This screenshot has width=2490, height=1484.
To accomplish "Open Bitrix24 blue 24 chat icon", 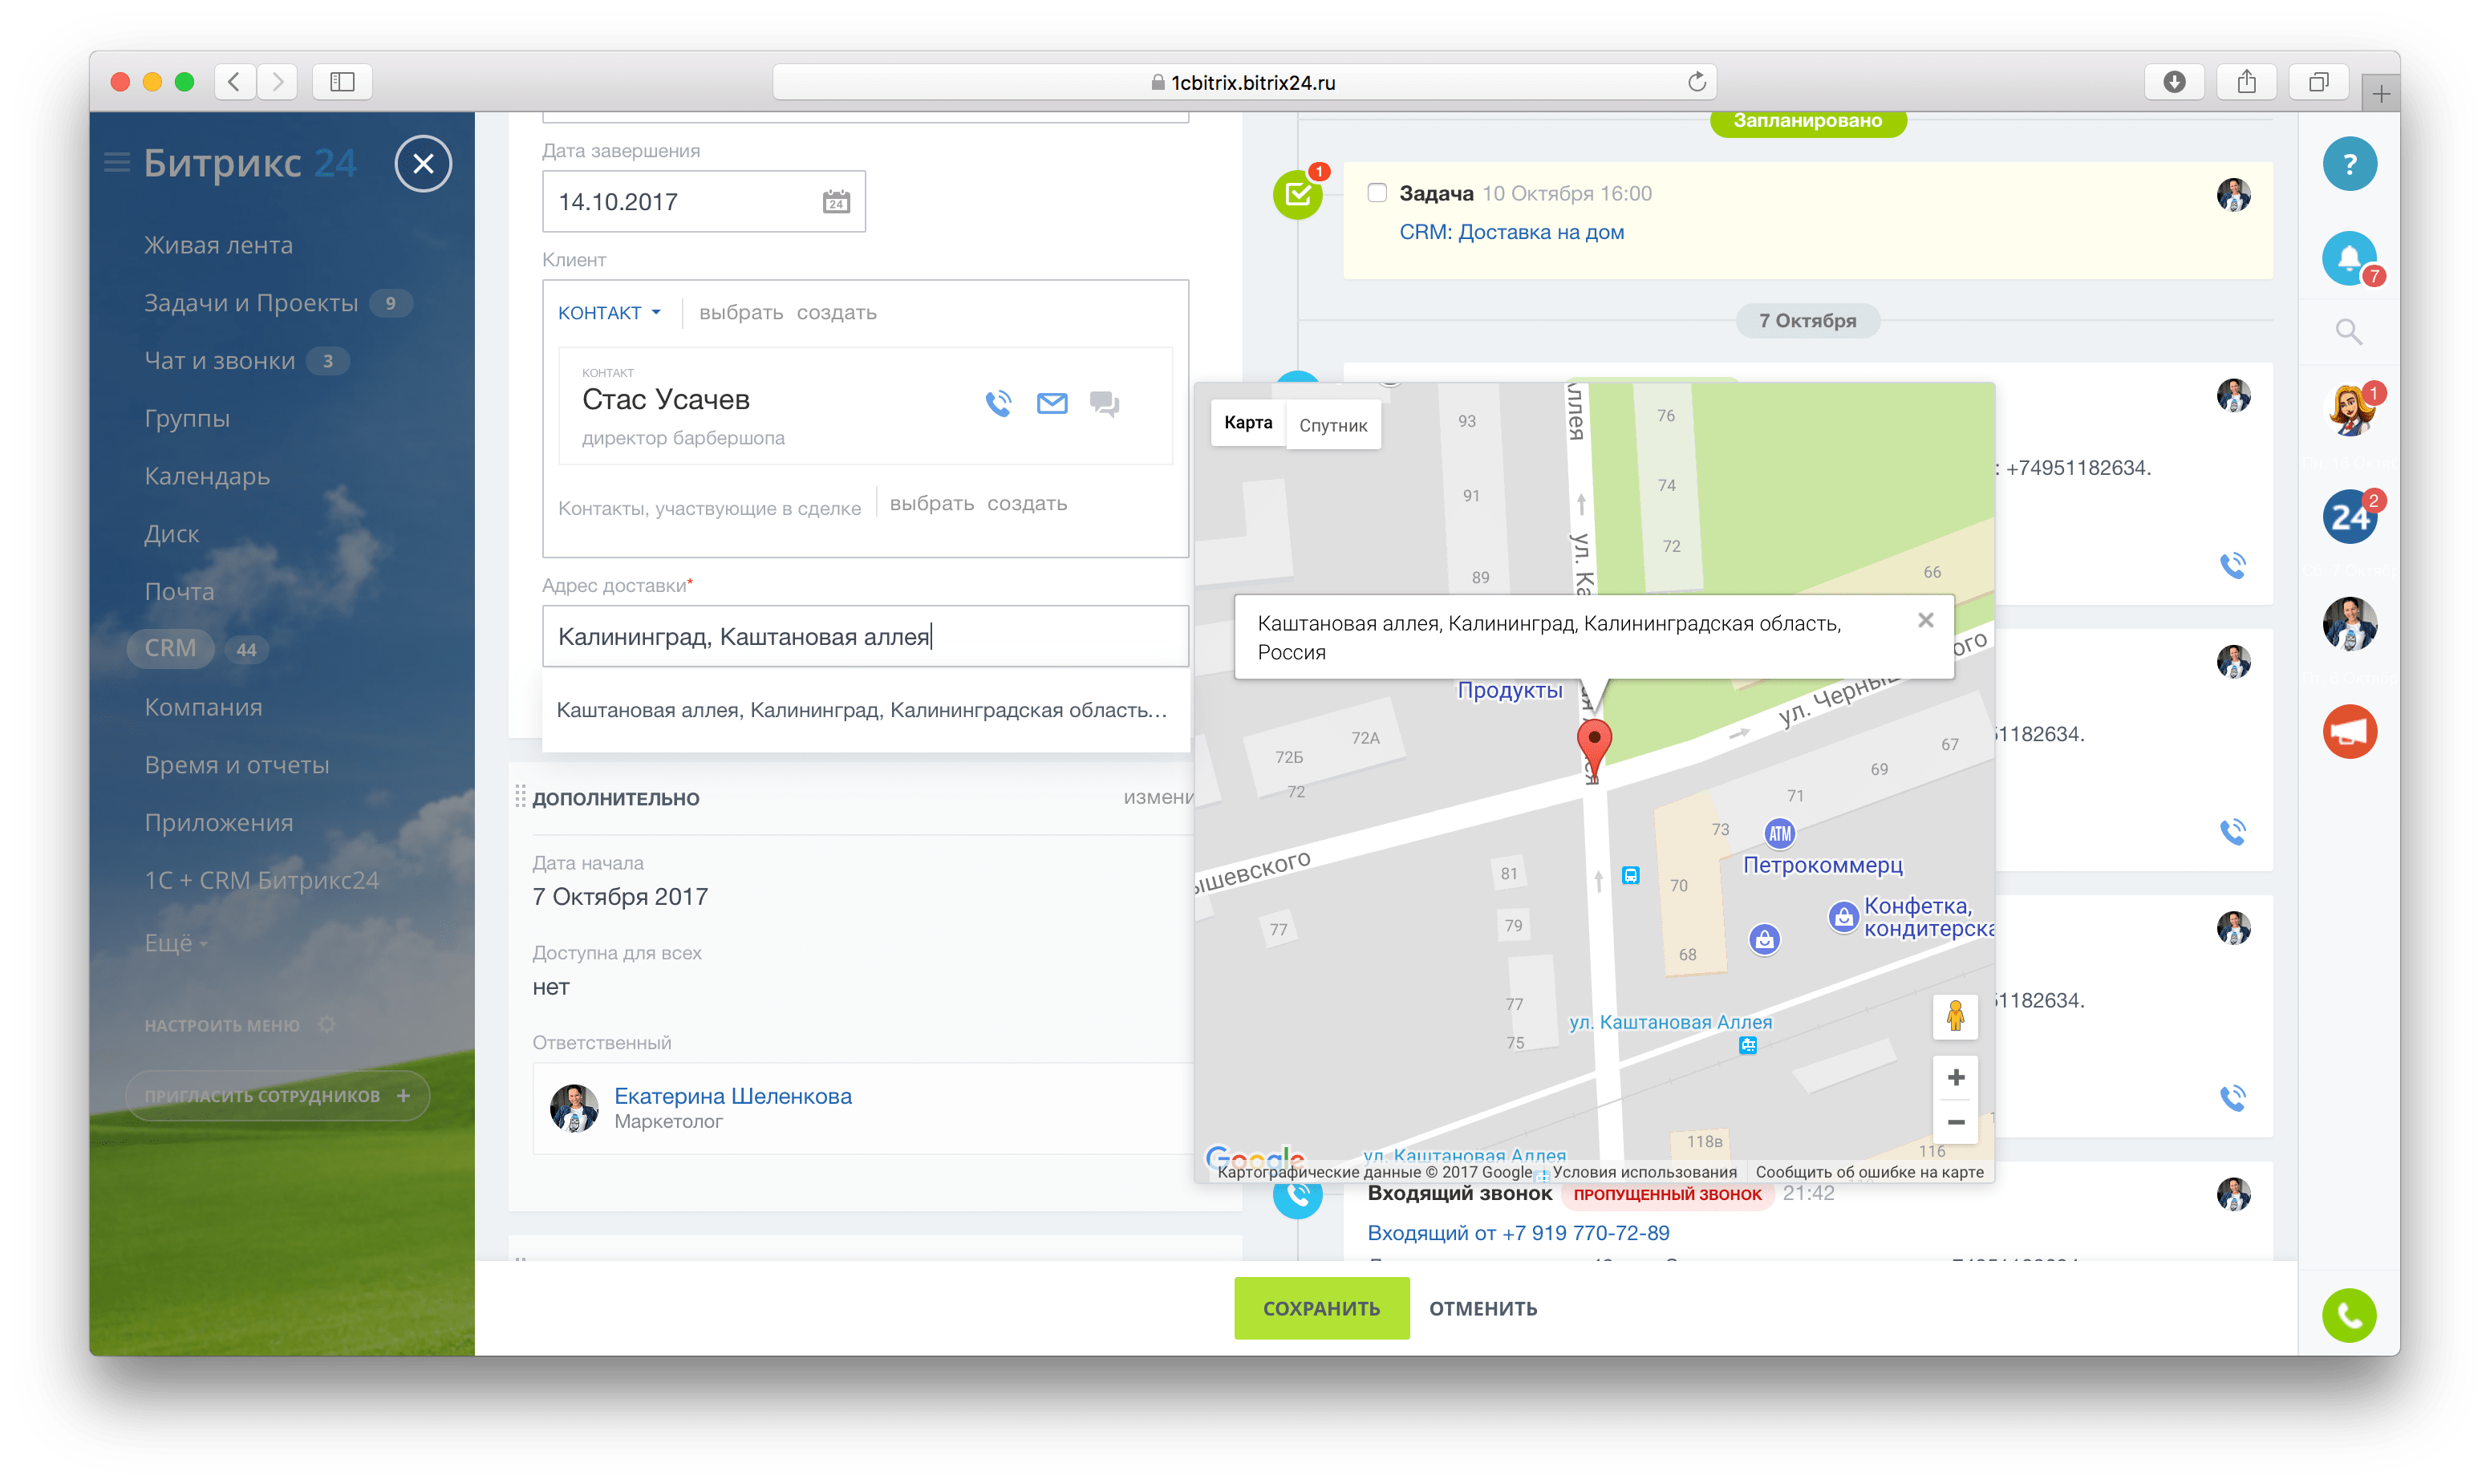I will pos(2349,516).
